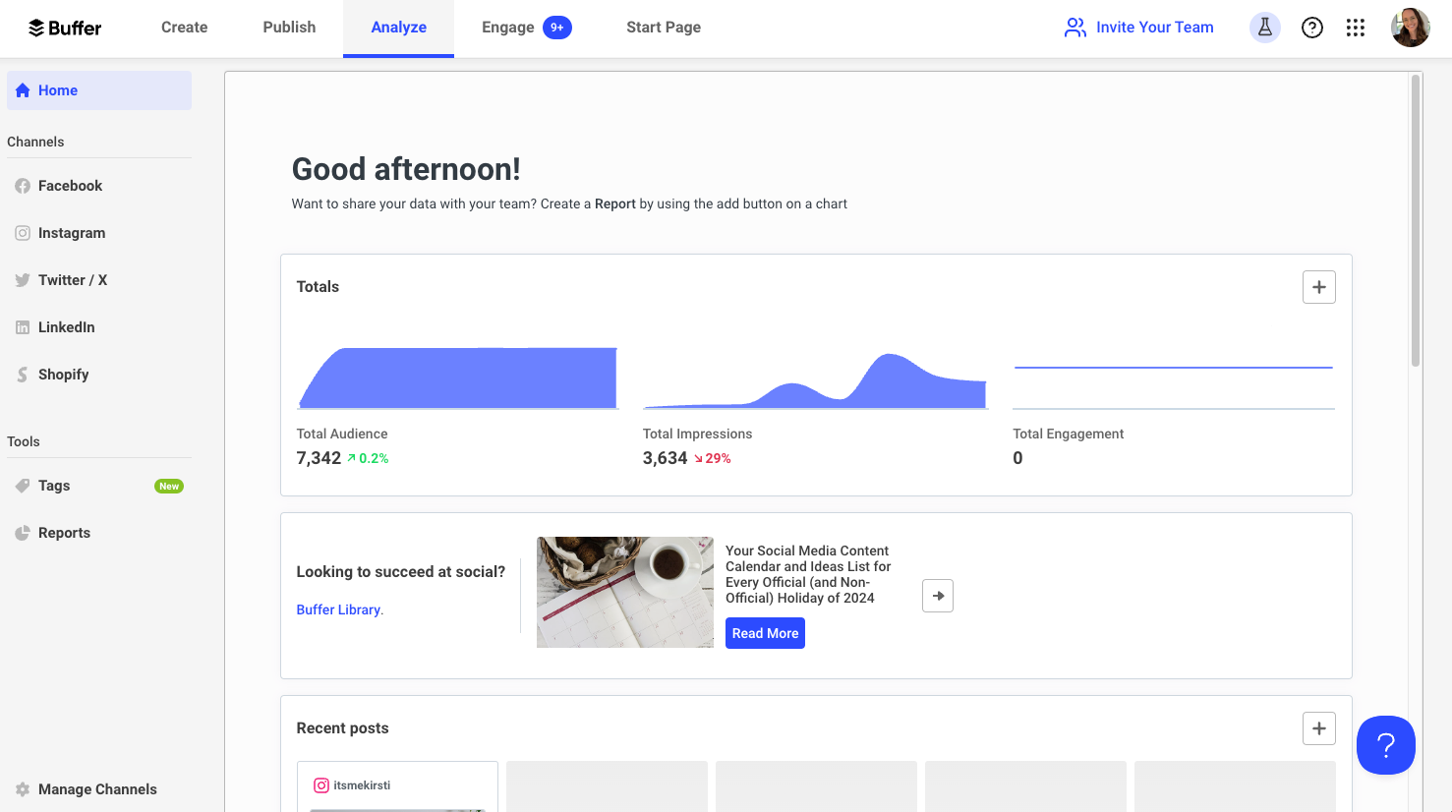Expand the article with the arrow button
This screenshot has height=812, width=1452.
[x=937, y=596]
